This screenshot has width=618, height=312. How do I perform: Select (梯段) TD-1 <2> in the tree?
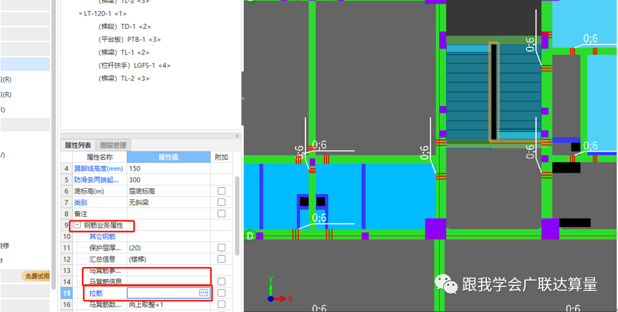pos(125,27)
